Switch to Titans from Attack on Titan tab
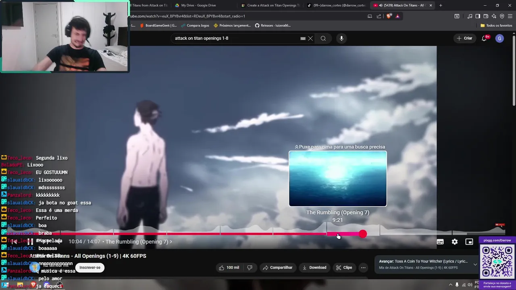 (149, 5)
